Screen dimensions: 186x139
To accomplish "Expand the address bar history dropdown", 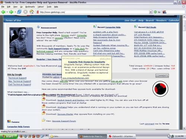I will click(151, 12).
